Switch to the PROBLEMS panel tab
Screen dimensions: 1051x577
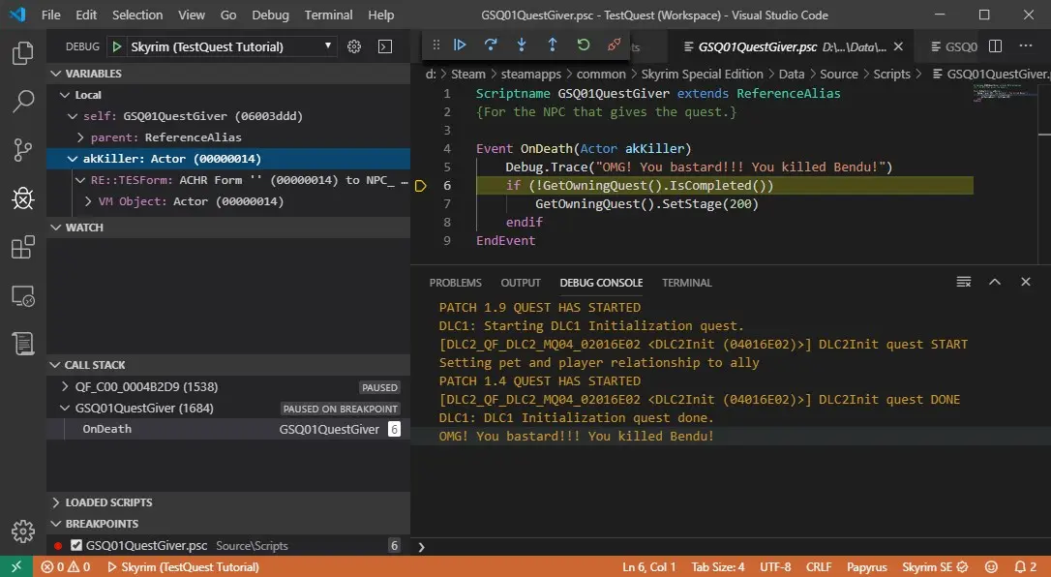pyautogui.click(x=456, y=283)
